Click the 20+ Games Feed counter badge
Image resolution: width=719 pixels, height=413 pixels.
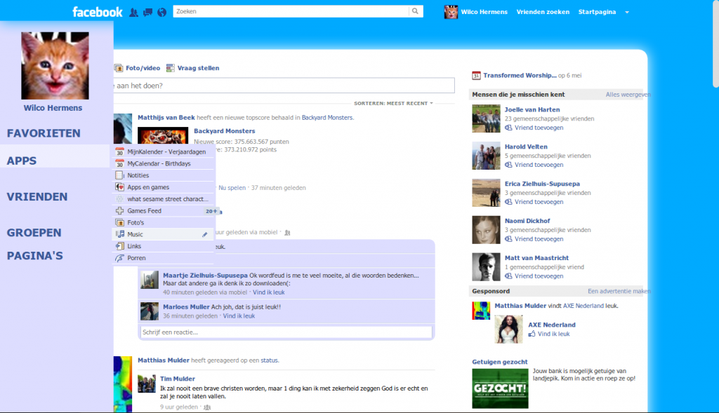[x=211, y=211]
